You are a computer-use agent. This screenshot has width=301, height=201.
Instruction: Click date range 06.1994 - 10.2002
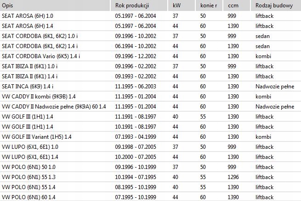(136, 46)
